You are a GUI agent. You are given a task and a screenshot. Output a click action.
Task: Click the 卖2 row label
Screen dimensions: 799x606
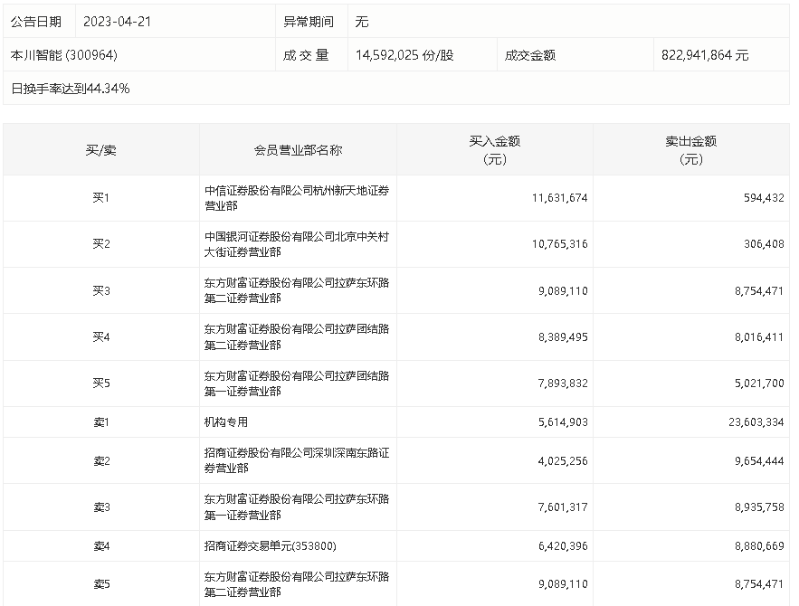101,461
